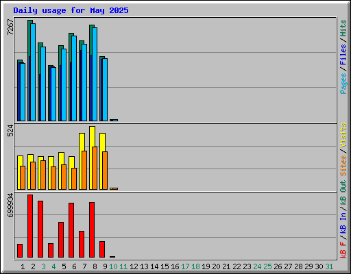351x274 pixels.
Task: Click green day 3 label
Action: point(43,266)
